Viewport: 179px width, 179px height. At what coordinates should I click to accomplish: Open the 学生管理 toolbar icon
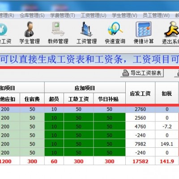click(30, 30)
